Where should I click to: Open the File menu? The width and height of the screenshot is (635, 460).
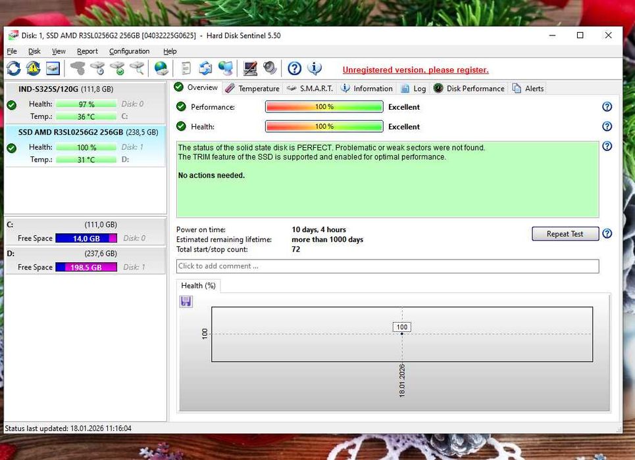tap(12, 51)
